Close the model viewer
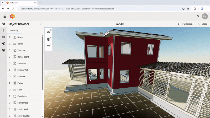Viewport: 210px width, 118px height. point(202,24)
